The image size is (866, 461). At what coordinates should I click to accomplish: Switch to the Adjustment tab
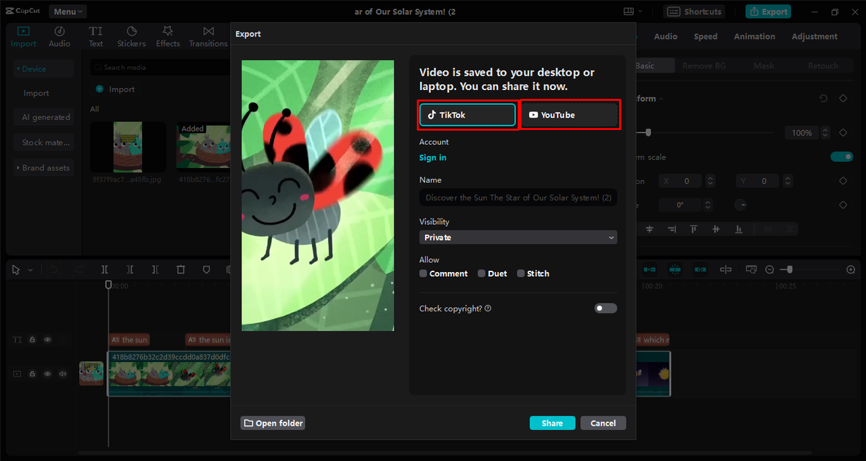click(x=815, y=37)
